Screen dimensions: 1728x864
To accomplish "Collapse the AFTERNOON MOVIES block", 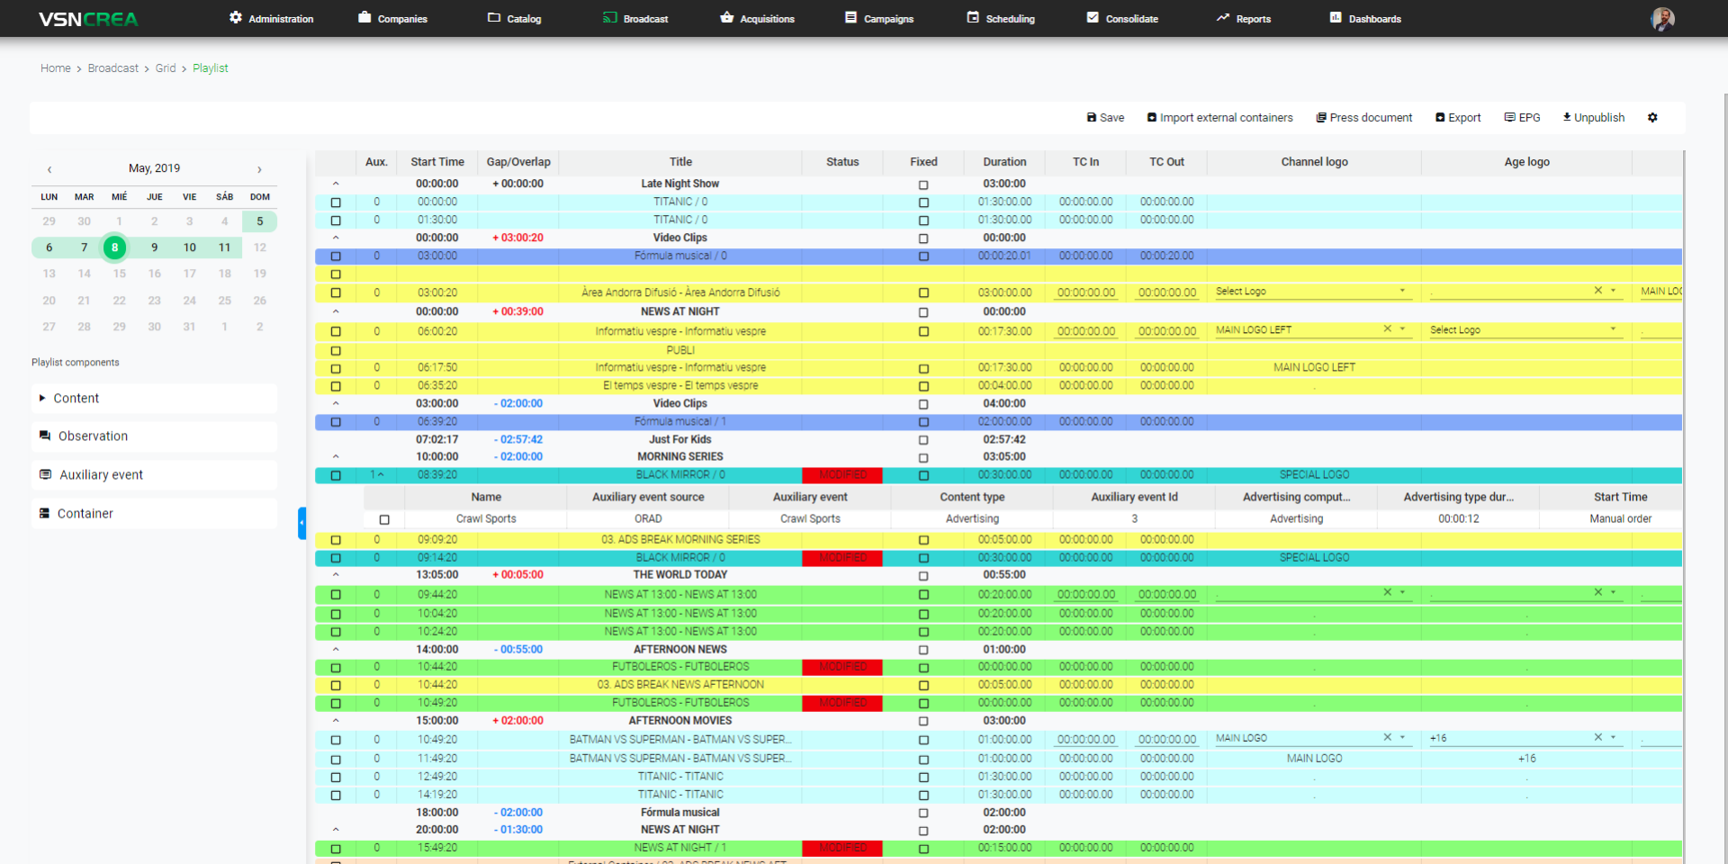I will point(336,721).
